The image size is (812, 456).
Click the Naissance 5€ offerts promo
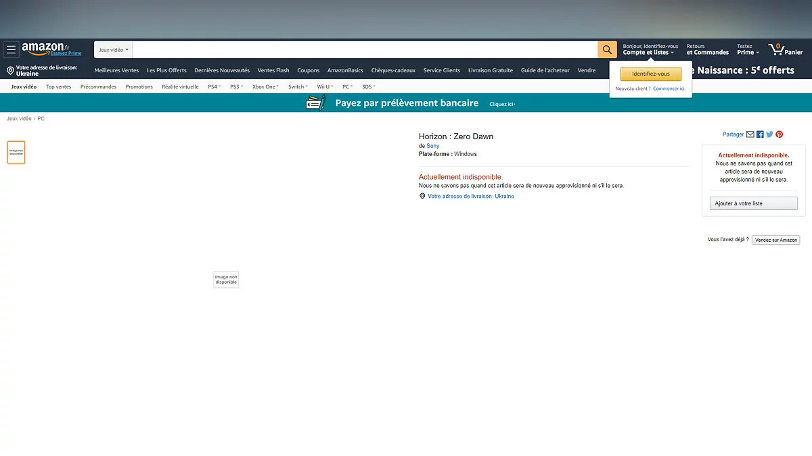[x=744, y=70]
